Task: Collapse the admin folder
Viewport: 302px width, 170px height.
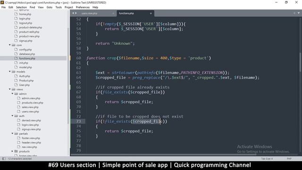Action: coord(12,93)
